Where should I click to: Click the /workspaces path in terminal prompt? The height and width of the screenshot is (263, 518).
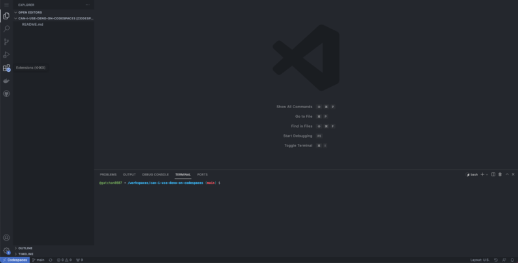pos(166,183)
